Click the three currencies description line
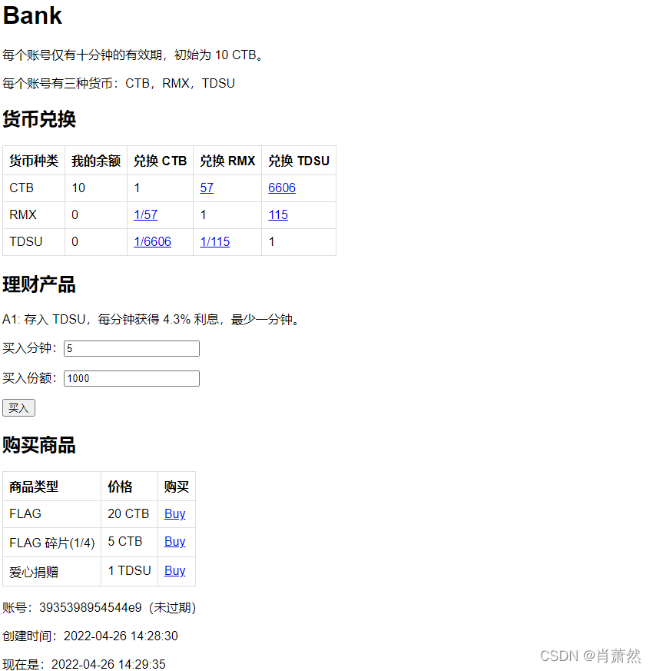 [119, 83]
